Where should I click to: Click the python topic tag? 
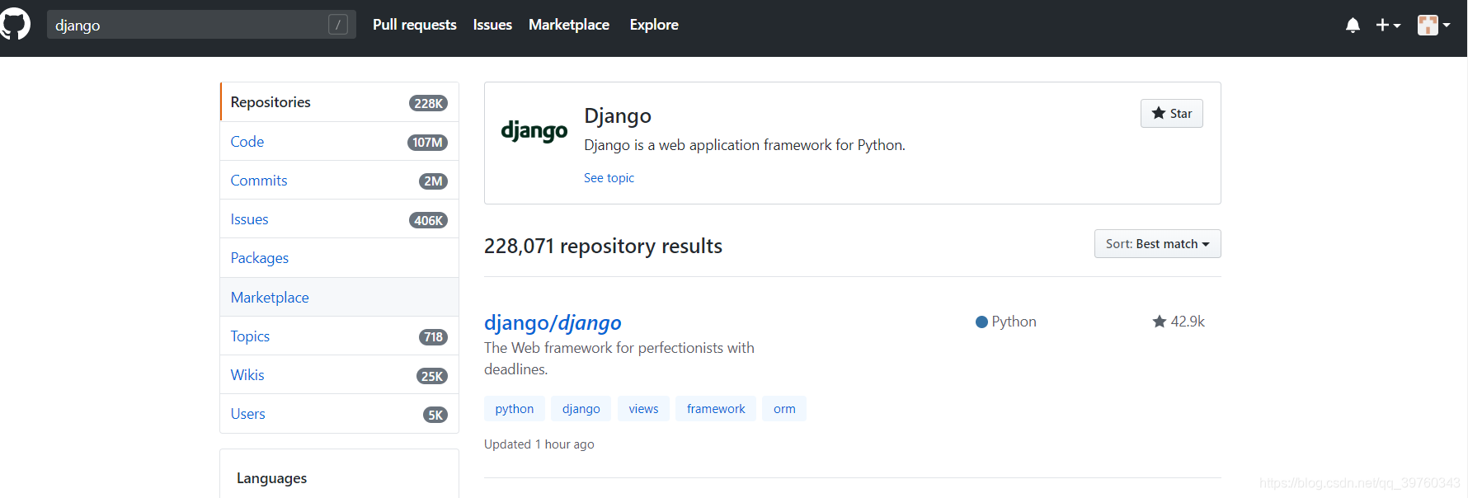pyautogui.click(x=515, y=408)
